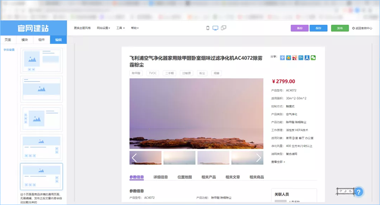This screenshot has height=205, width=380.
Task: Select the highlighted fifth layout template
Action: coord(41,177)
